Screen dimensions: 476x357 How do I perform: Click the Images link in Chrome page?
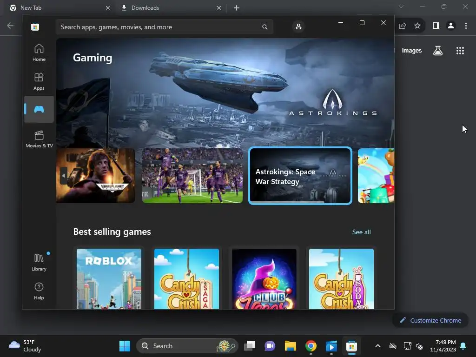412,50
